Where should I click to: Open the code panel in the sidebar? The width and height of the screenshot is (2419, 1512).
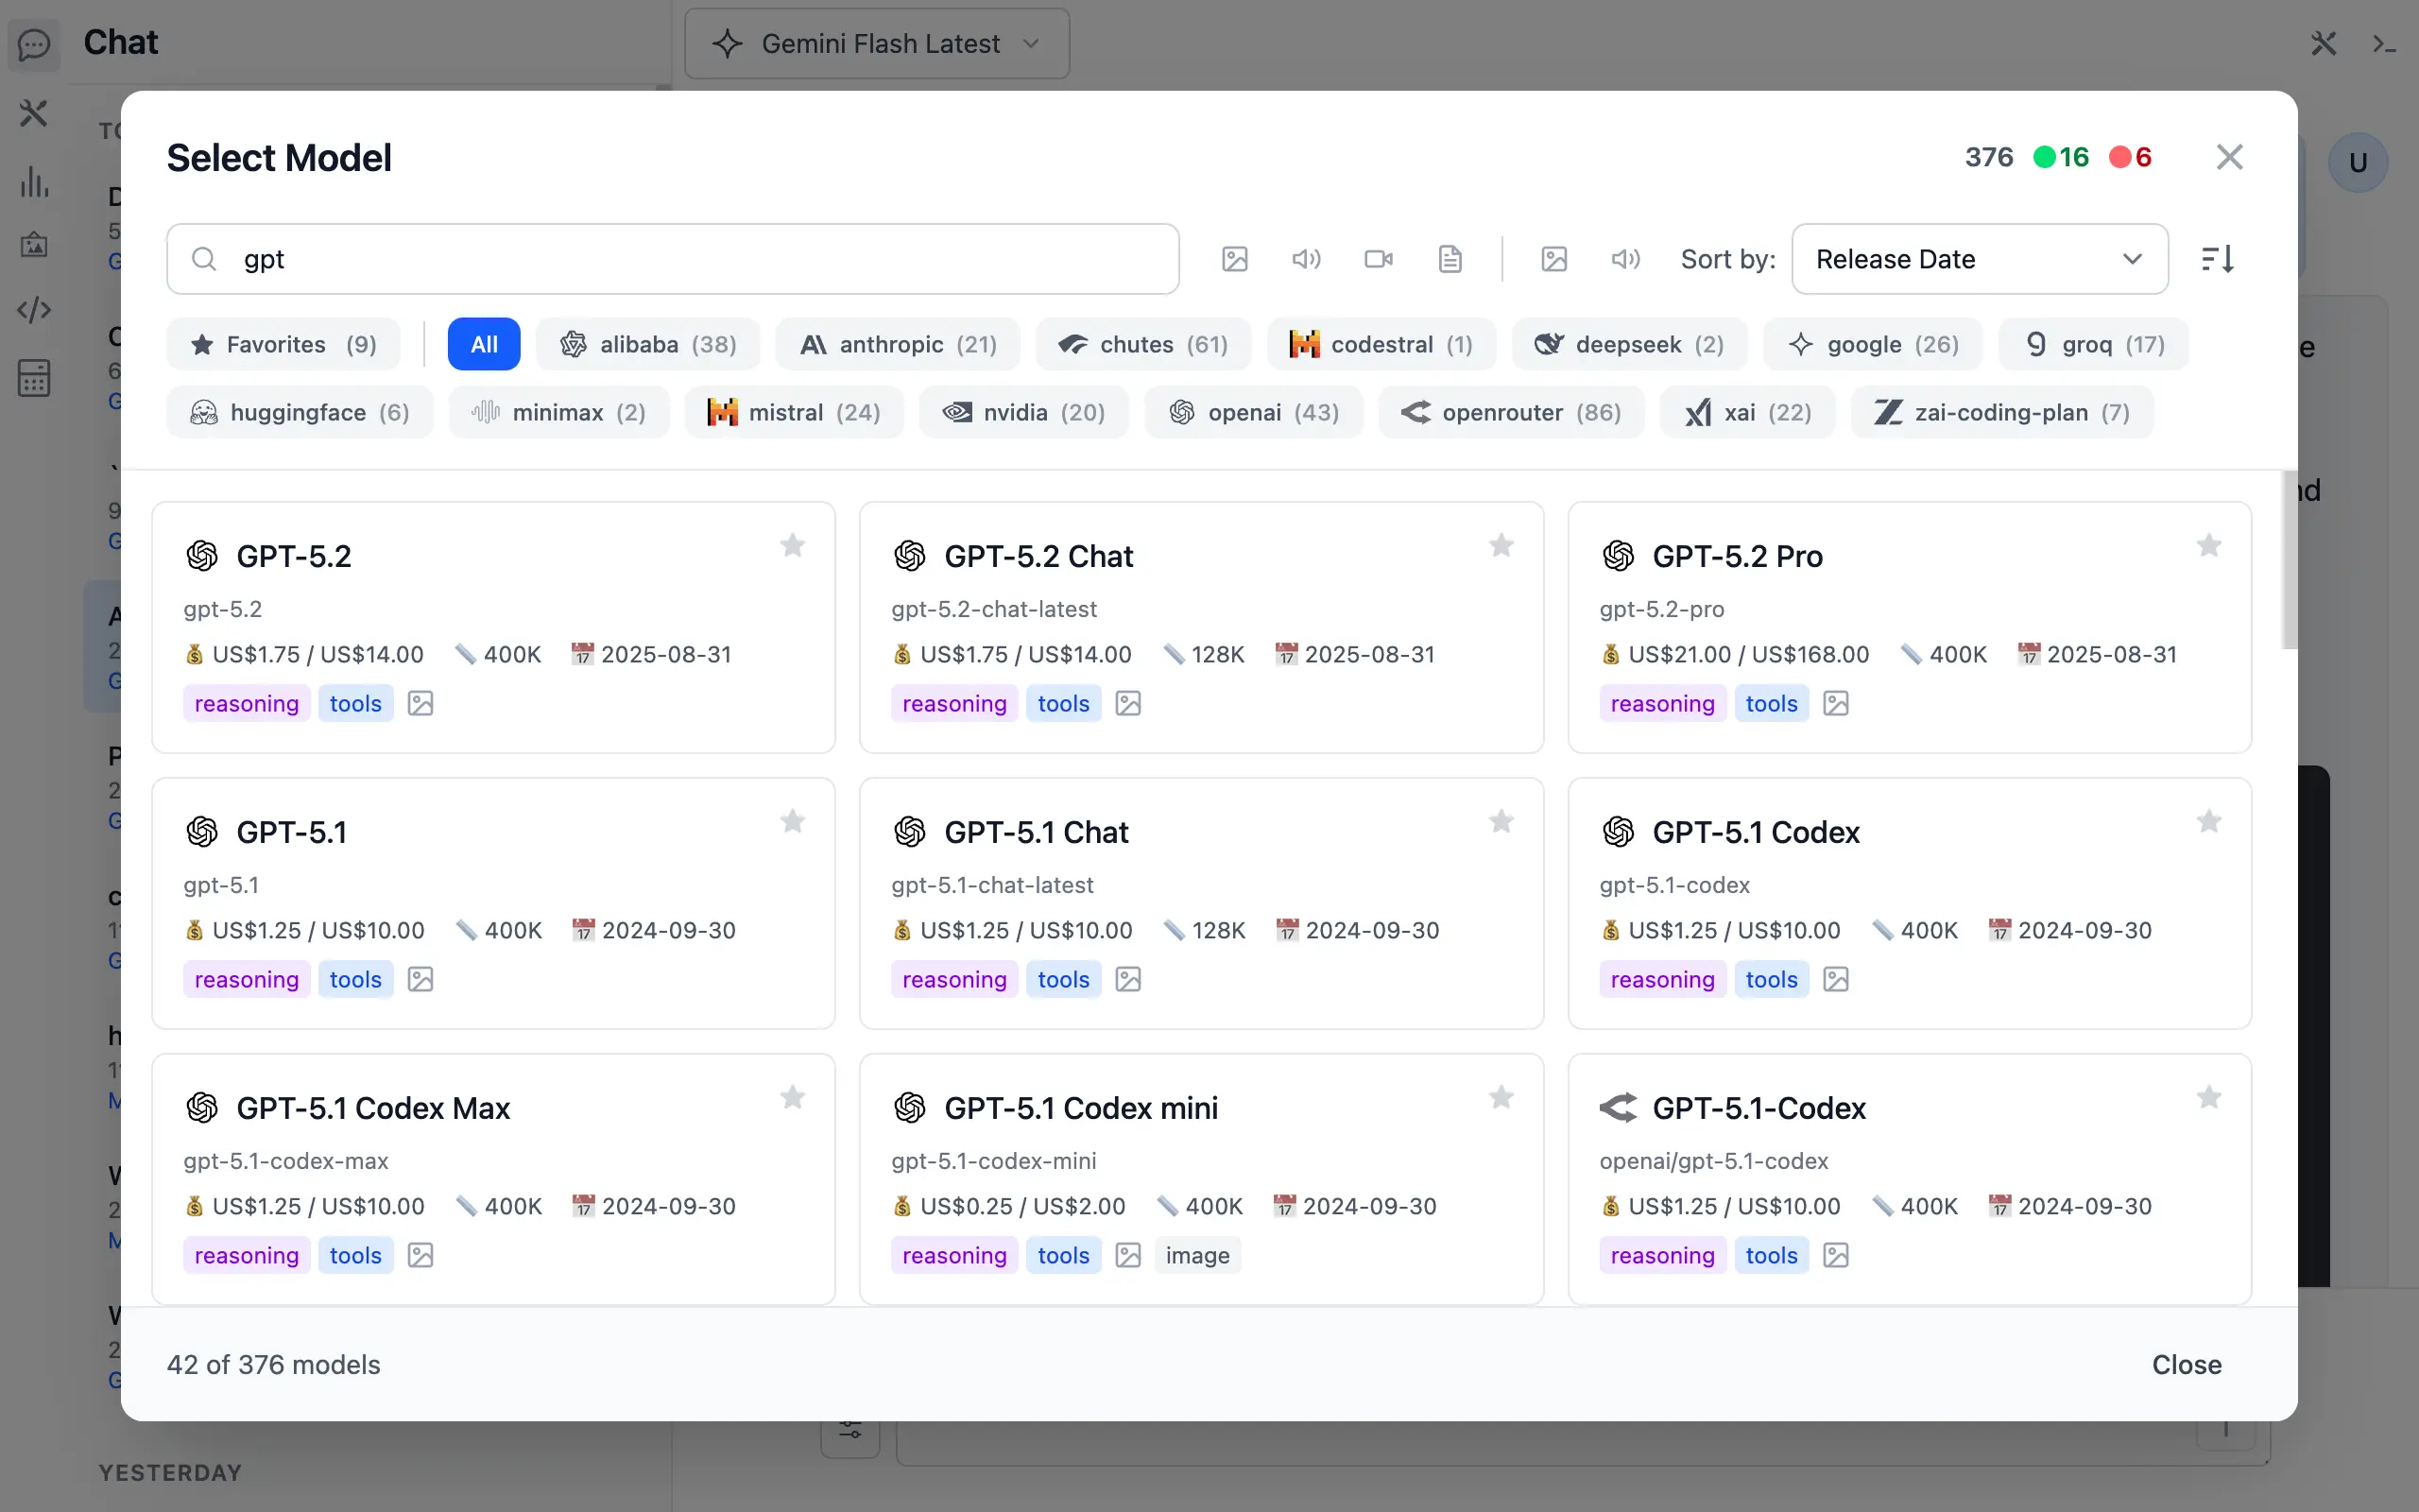pos(35,310)
